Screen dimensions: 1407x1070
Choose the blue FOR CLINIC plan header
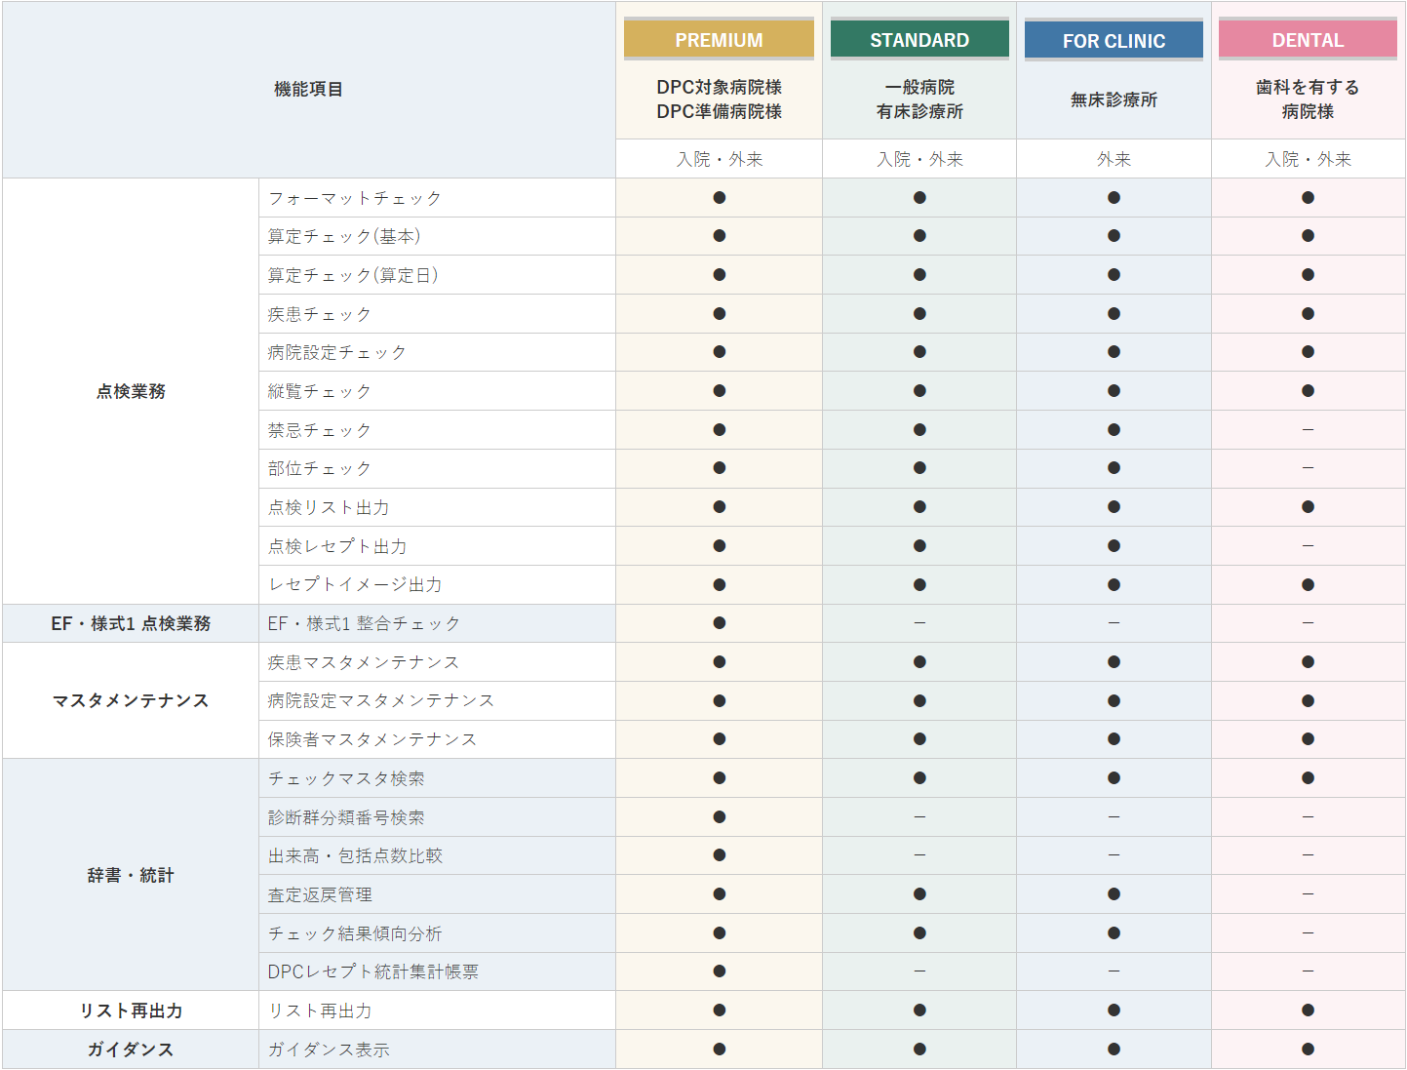(x=1114, y=41)
